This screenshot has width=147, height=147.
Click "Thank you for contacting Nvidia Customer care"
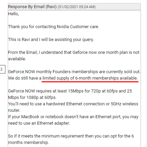(54, 27)
